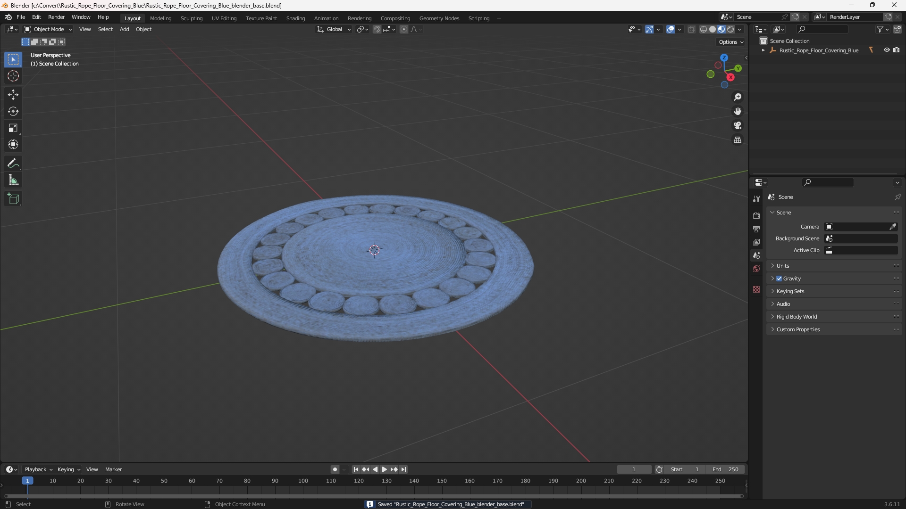Jump to the last frame

click(404, 469)
